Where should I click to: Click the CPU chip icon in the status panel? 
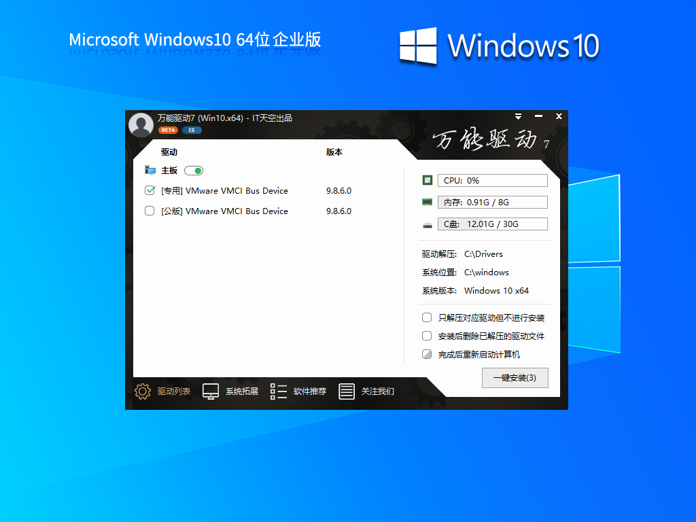coord(427,179)
